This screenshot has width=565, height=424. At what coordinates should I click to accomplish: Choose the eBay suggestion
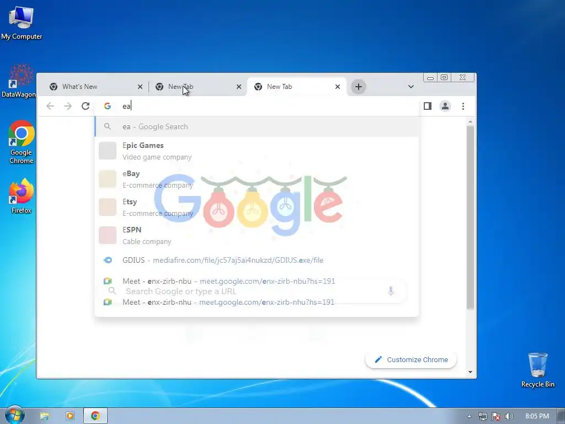pos(257,179)
